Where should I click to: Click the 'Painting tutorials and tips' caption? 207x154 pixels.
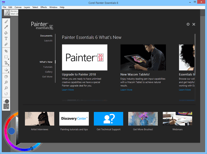click(x=74, y=129)
